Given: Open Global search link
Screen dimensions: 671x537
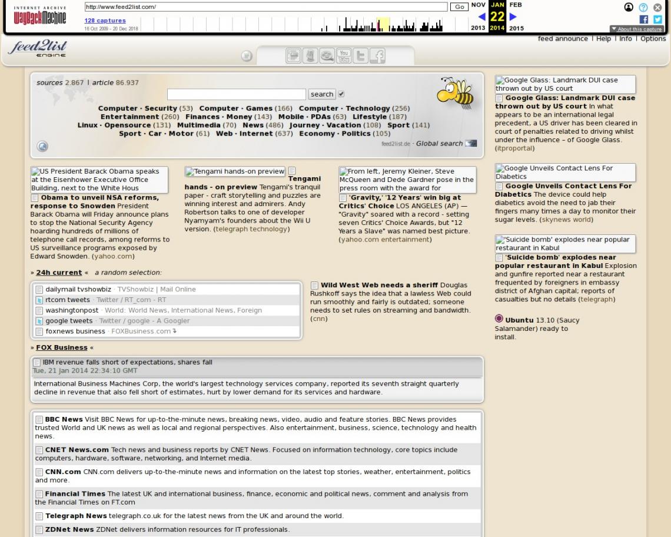Looking at the screenshot, I should (440, 144).
